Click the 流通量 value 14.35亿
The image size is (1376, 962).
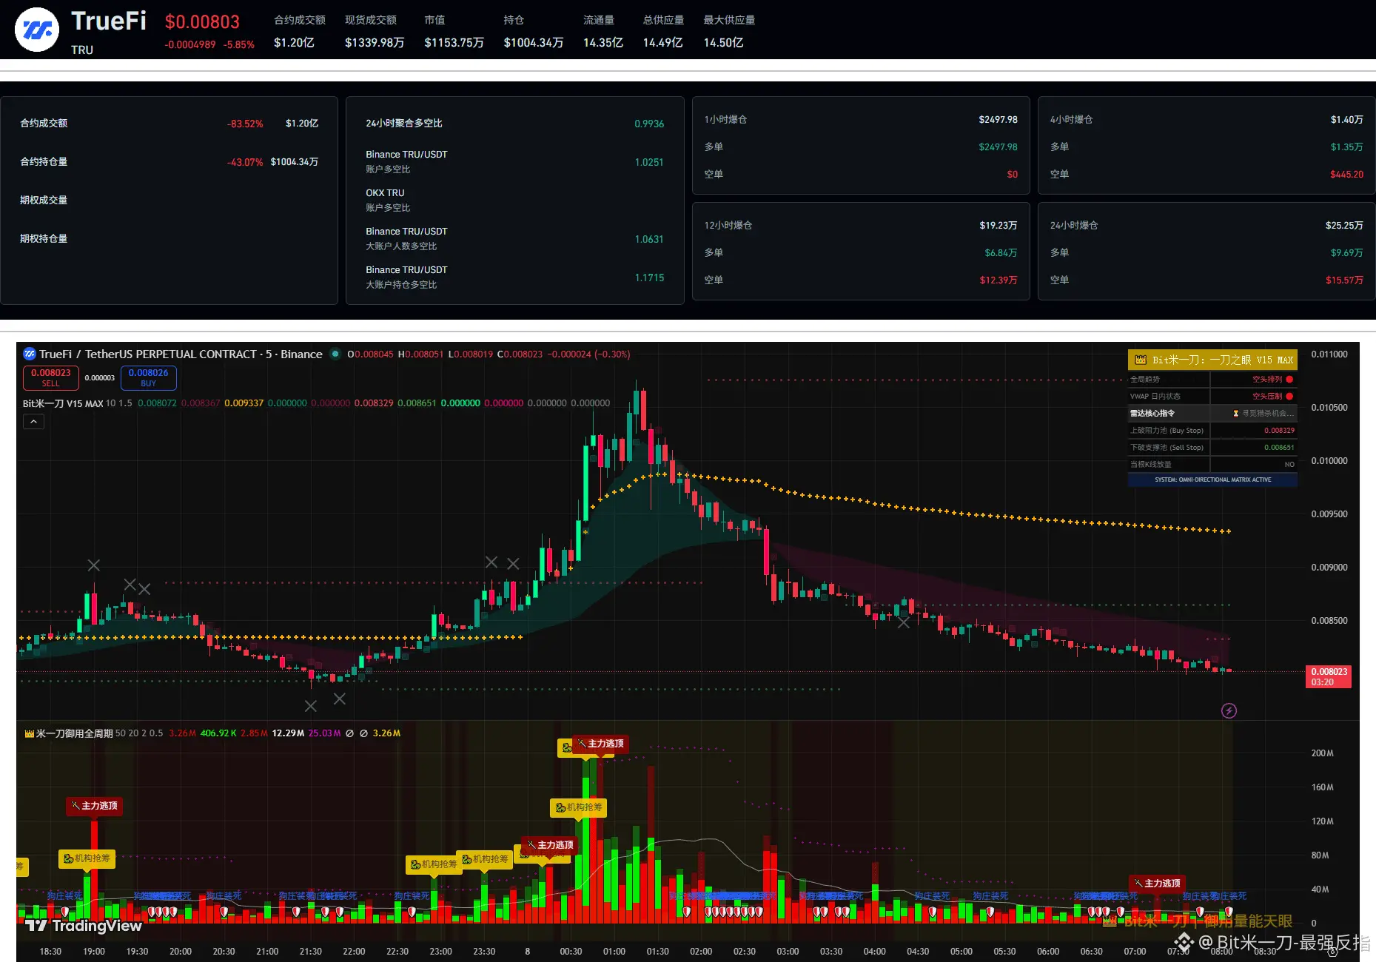pos(603,43)
